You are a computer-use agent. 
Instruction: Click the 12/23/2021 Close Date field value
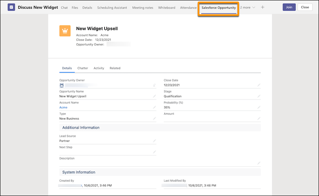pyautogui.click(x=172, y=85)
